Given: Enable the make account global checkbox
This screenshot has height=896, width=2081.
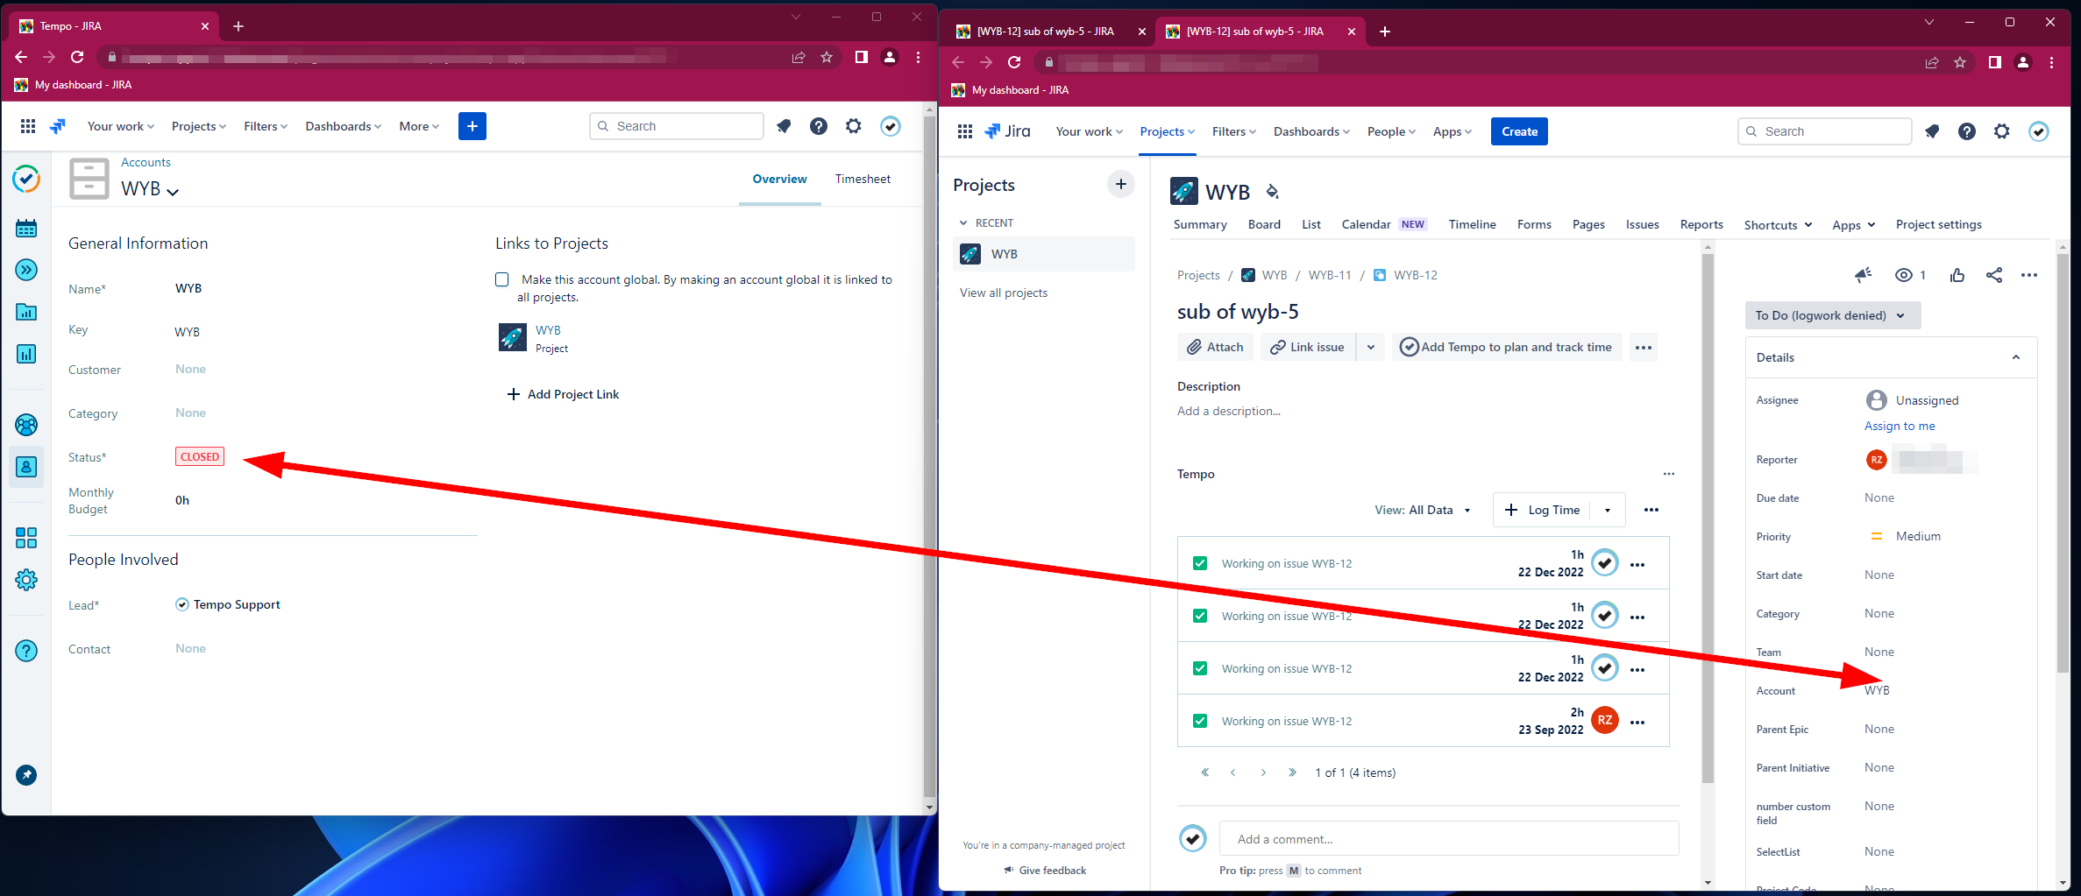Looking at the screenshot, I should 502,279.
